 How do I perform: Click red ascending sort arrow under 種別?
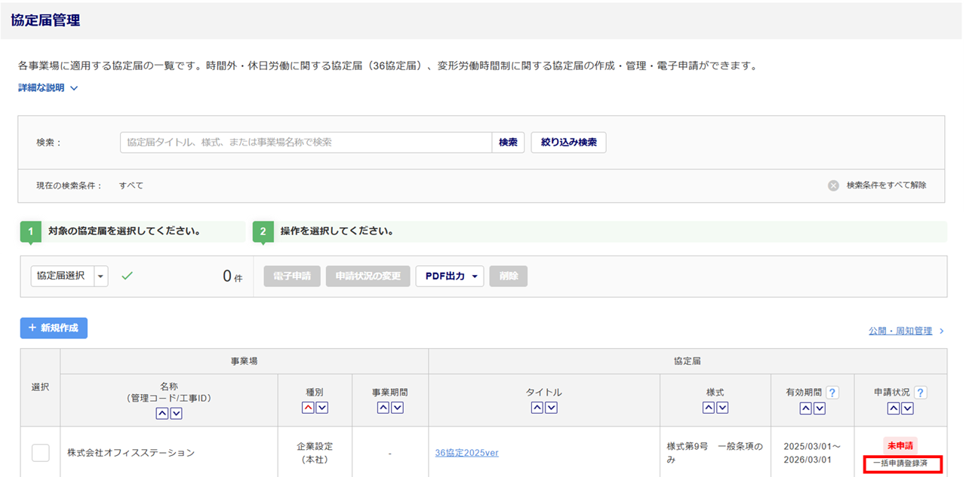click(308, 408)
